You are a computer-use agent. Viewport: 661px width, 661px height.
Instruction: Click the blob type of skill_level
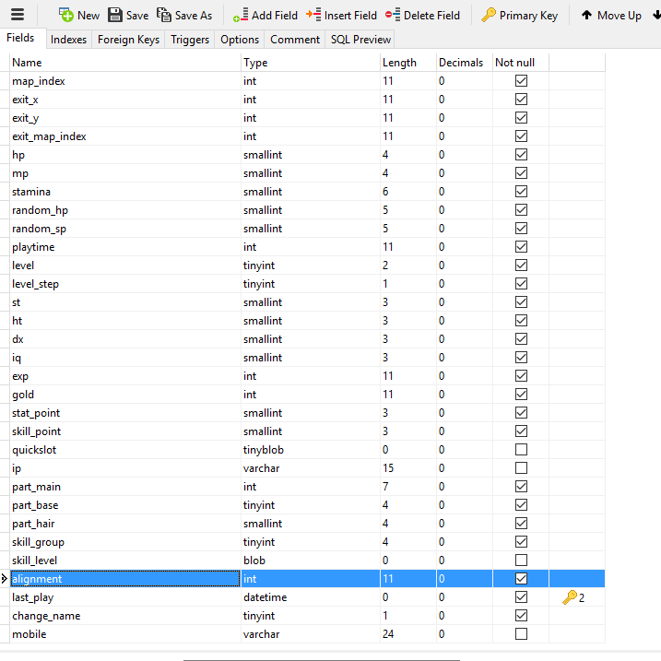(254, 561)
